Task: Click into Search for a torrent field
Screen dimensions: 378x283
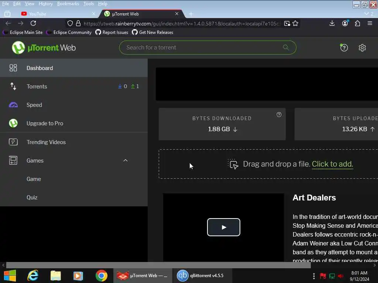Action: 207,48
